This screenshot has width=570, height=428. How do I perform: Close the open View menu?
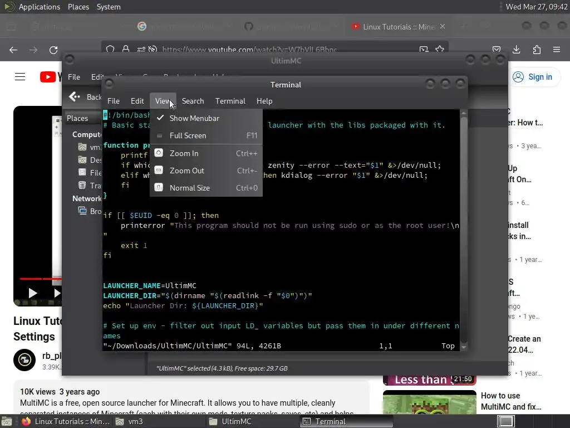163,101
